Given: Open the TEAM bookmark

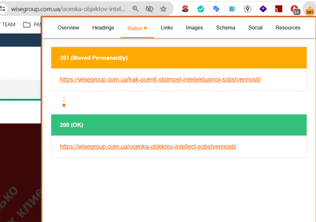Looking at the screenshot, I should tap(8, 25).
